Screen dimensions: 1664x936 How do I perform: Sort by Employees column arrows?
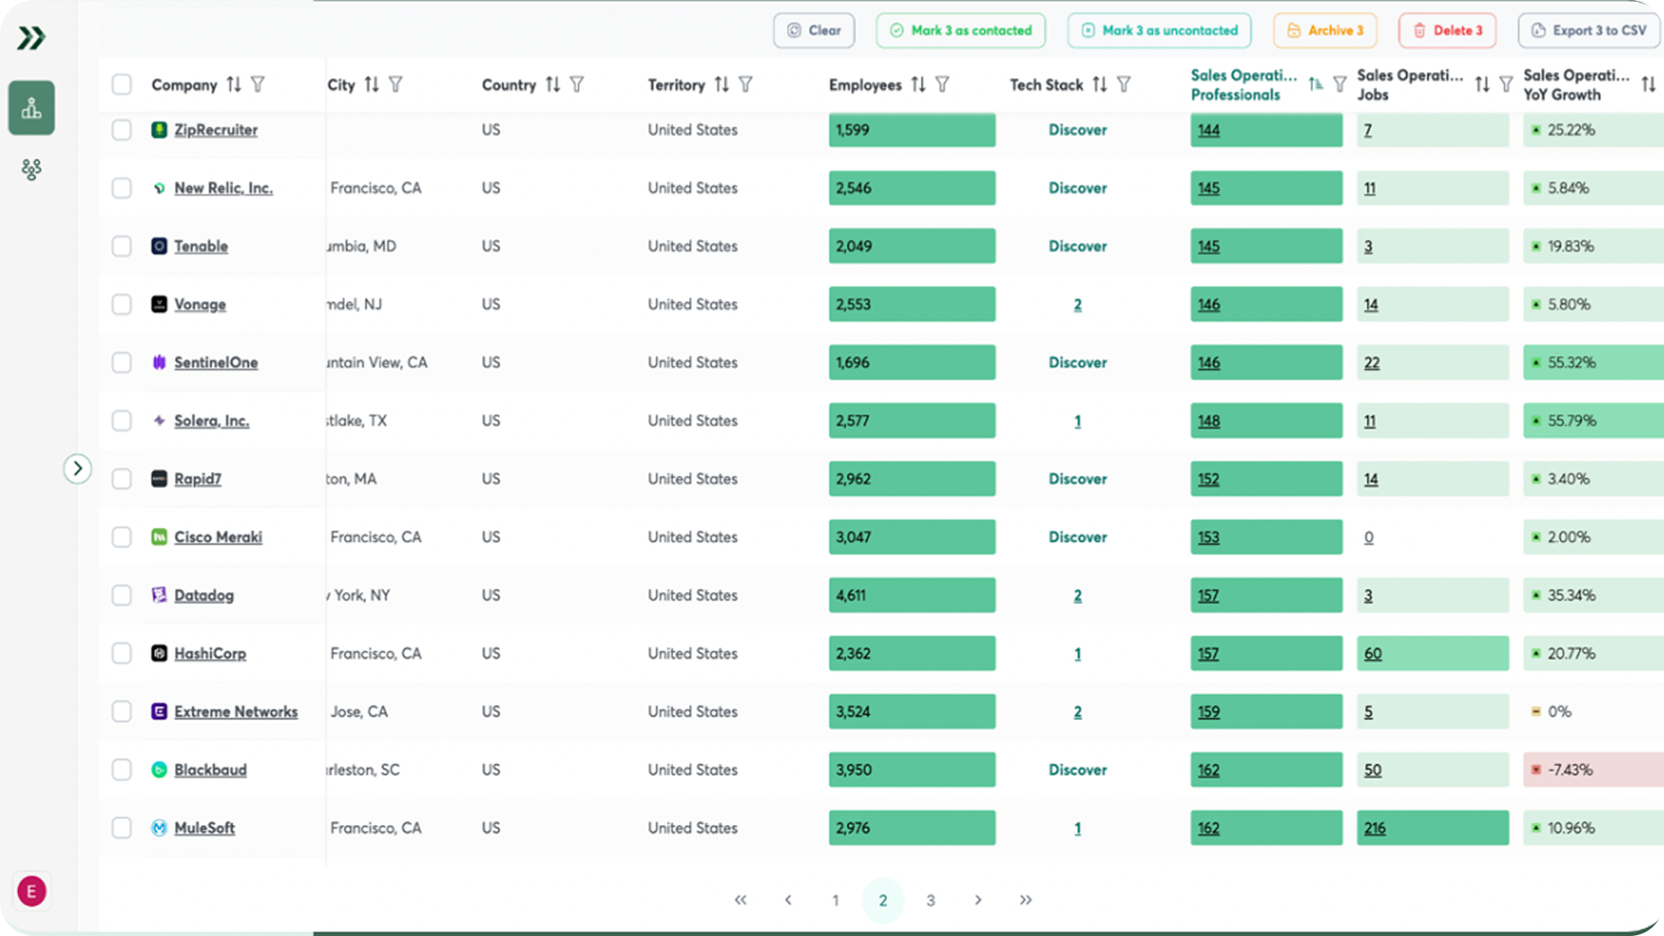coord(919,84)
